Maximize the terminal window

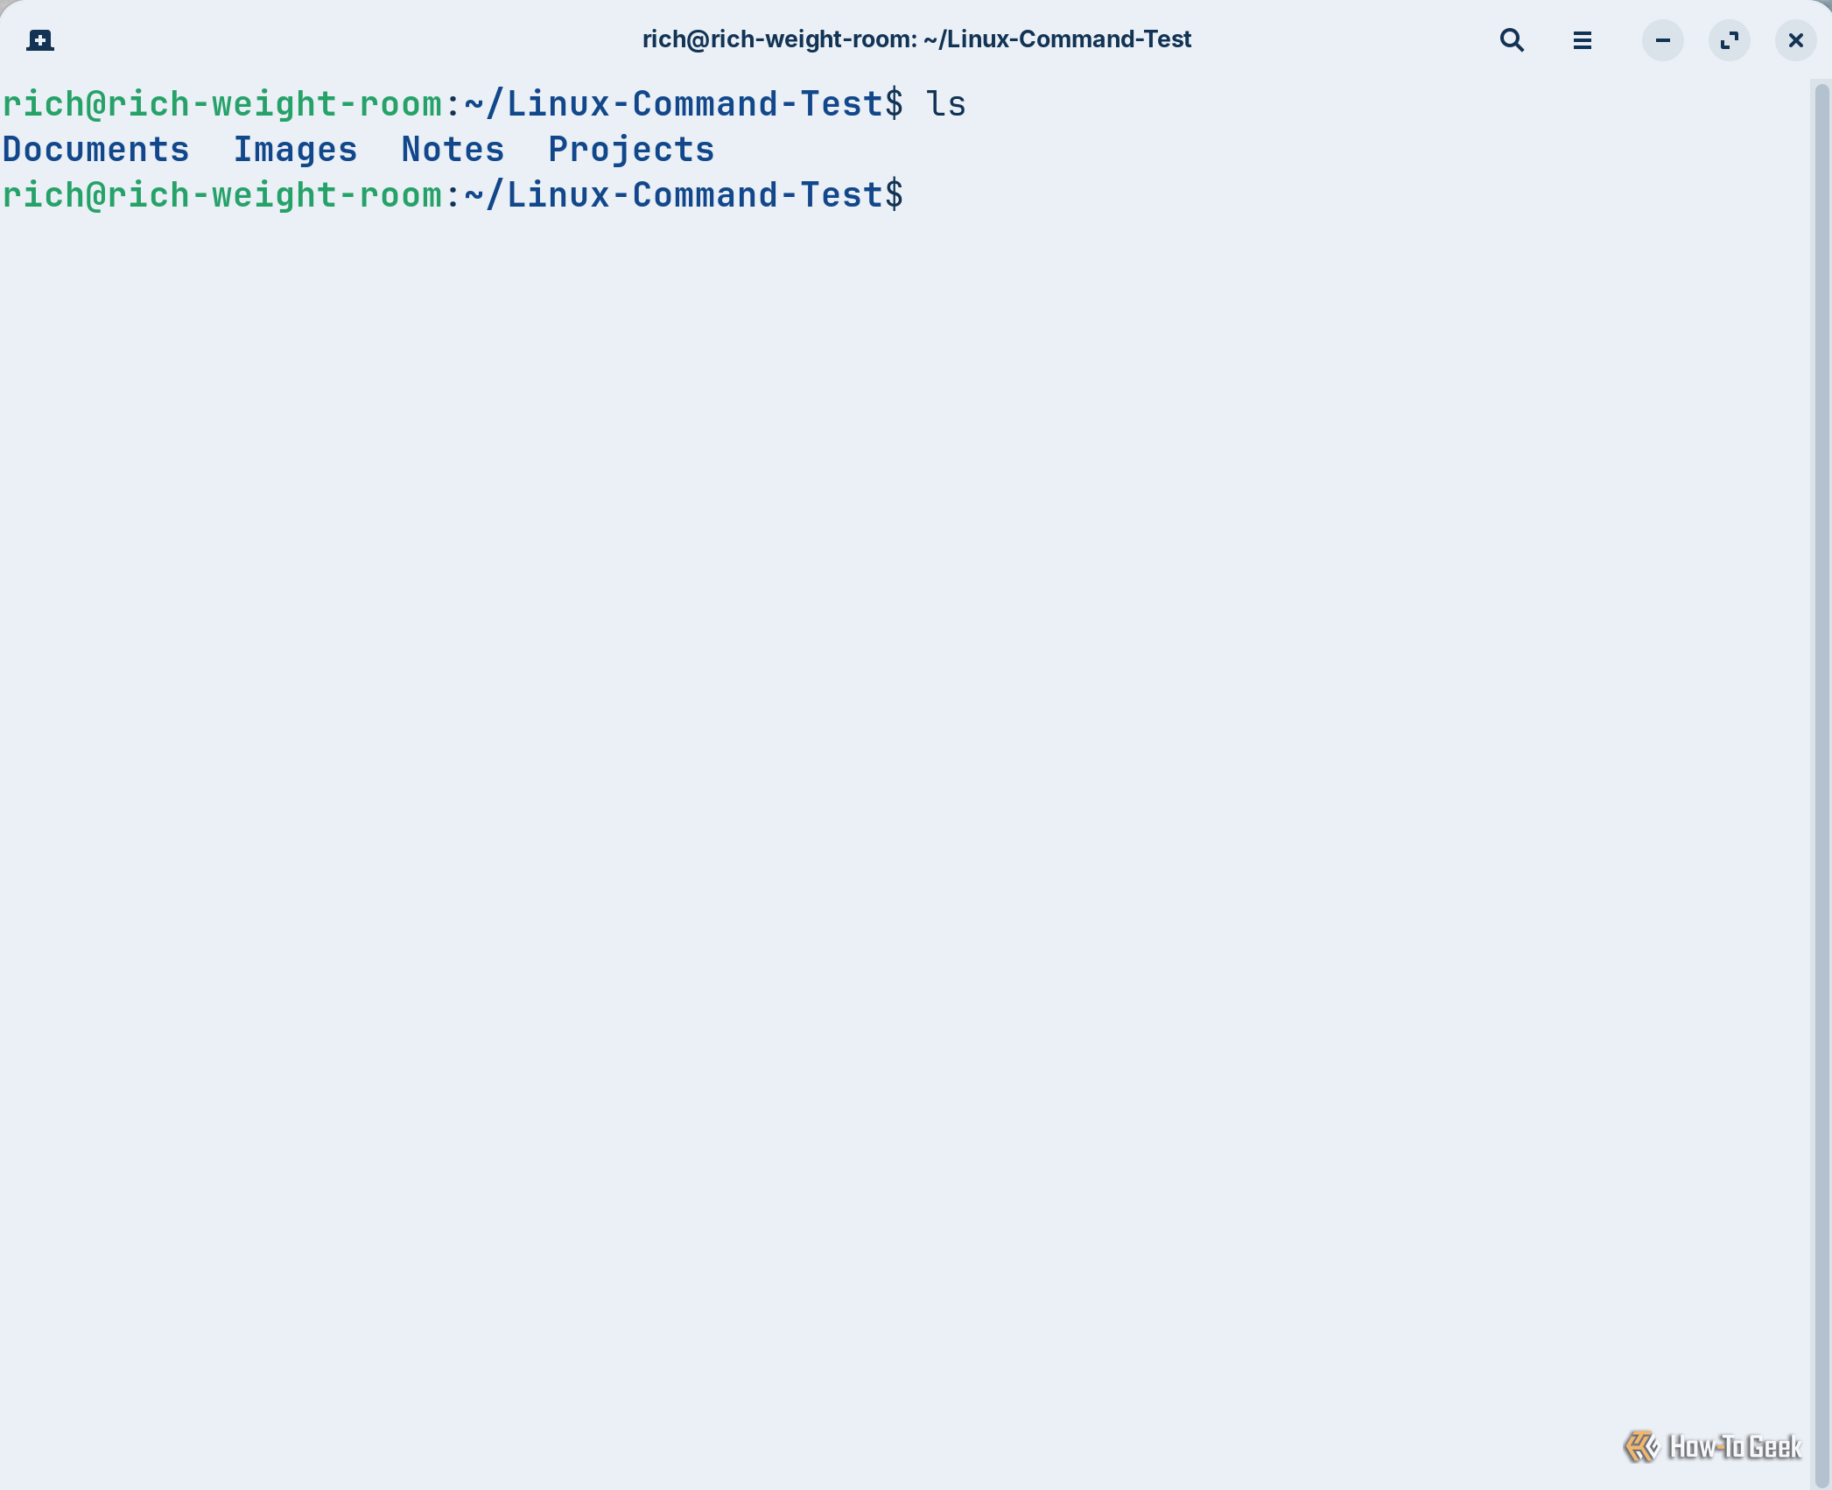click(x=1729, y=40)
